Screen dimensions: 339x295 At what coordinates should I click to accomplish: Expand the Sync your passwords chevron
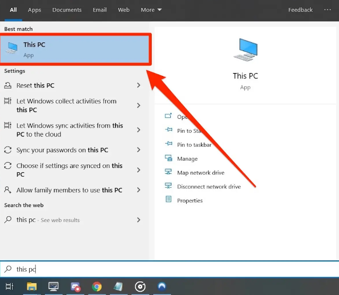[139, 150]
